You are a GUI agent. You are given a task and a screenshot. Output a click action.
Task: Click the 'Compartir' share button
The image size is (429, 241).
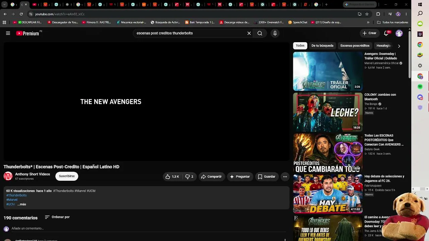point(211,176)
